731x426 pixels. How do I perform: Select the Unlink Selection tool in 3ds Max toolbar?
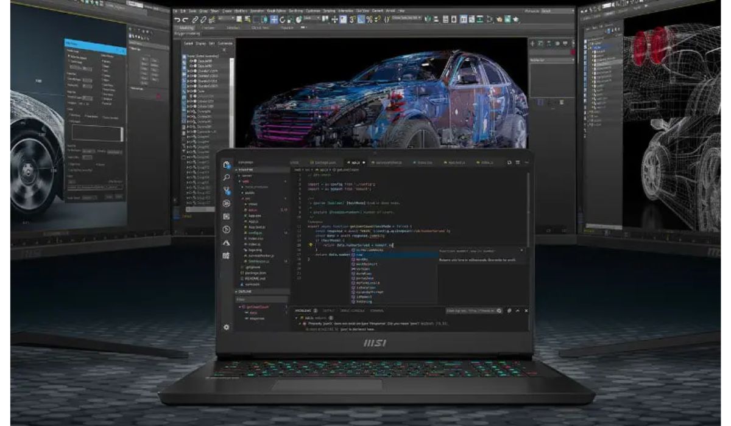(203, 19)
